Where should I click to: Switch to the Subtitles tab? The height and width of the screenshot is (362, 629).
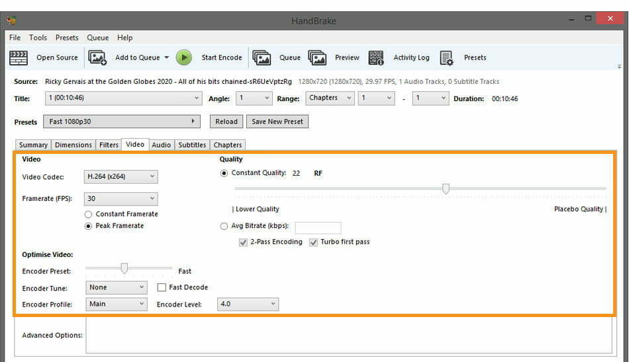coord(192,145)
